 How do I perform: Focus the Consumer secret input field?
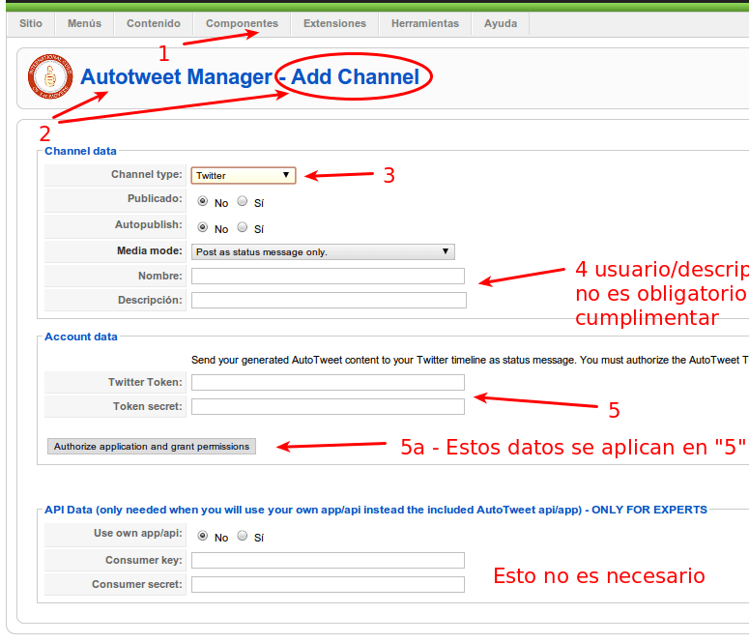point(328,584)
